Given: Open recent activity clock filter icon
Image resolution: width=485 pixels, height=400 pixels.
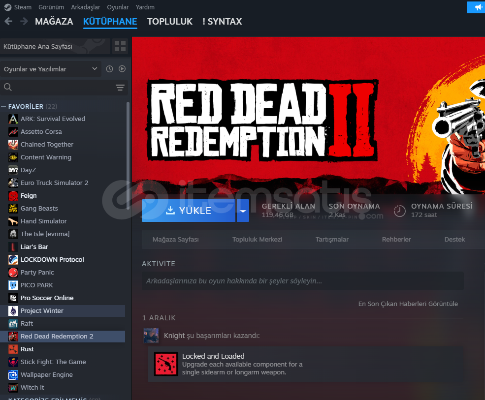Looking at the screenshot, I should [109, 69].
